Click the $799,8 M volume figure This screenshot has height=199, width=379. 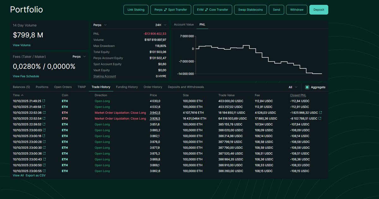[x=28, y=35]
